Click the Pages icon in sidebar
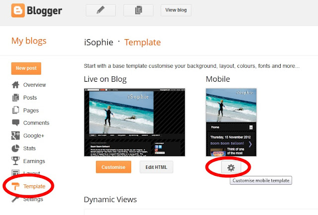The width and height of the screenshot is (318, 215). [15, 110]
